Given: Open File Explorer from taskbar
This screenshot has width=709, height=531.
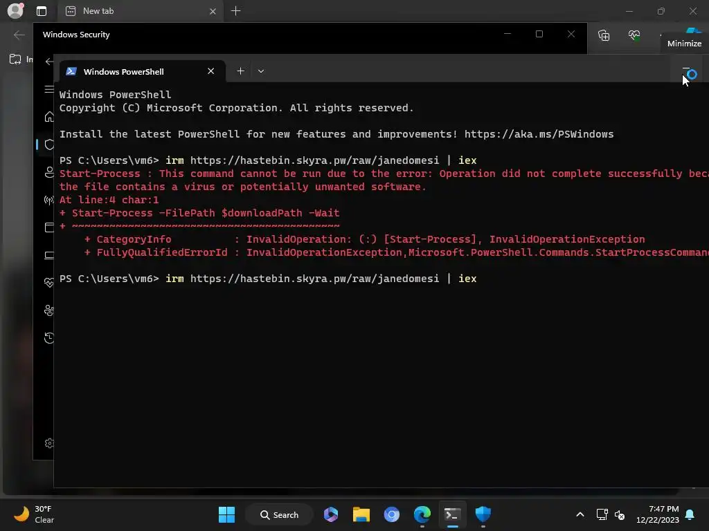Looking at the screenshot, I should pyautogui.click(x=361, y=514).
